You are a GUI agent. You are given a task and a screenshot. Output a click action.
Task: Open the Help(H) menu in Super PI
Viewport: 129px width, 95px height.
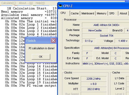pyautogui.click(x=40, y=3)
